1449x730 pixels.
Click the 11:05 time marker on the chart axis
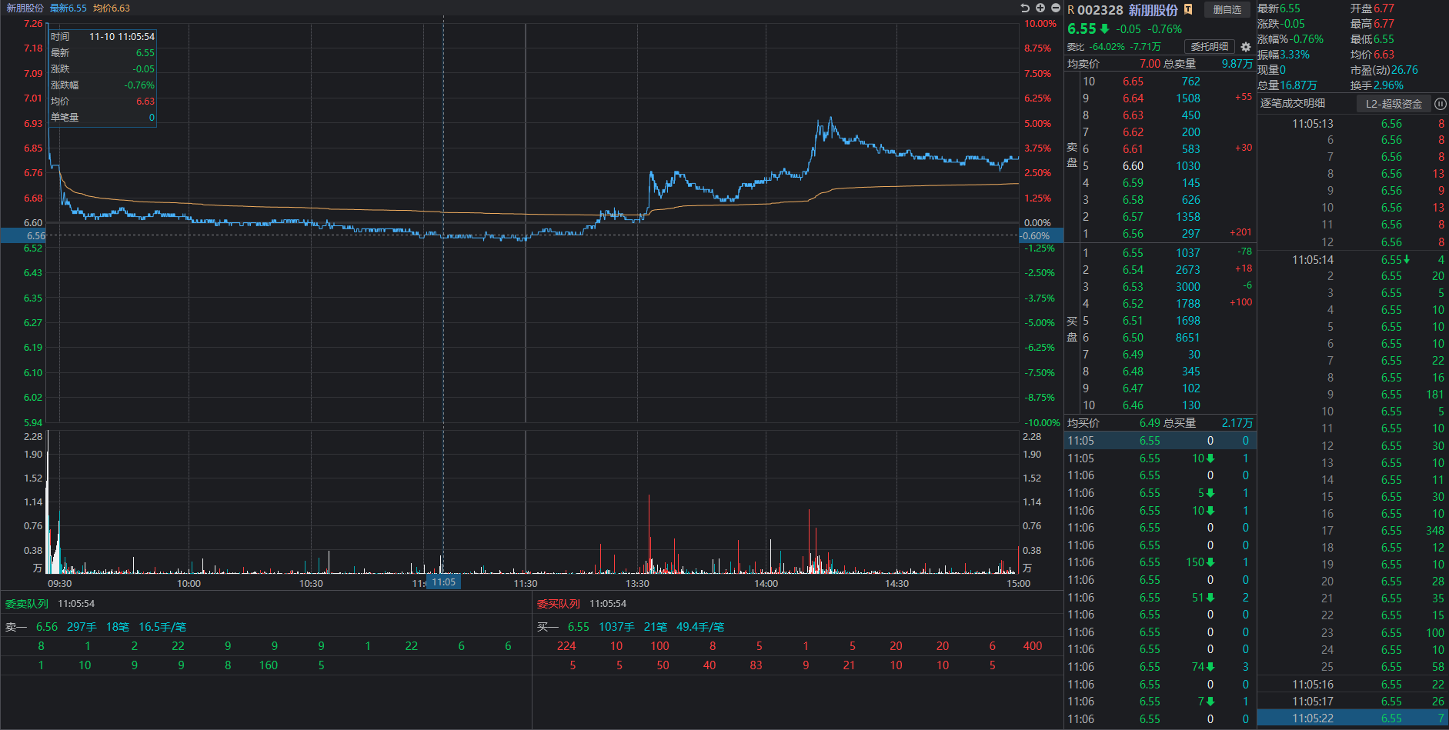(443, 582)
